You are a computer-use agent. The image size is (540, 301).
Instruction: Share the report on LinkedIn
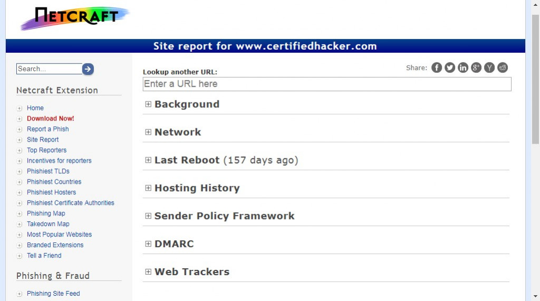tap(463, 68)
